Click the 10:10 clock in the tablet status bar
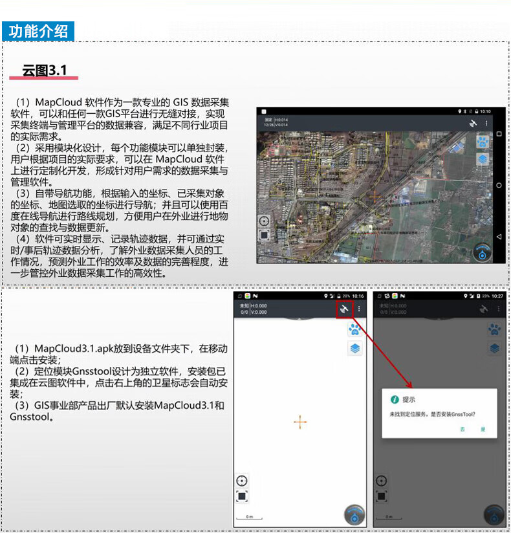The image size is (511, 537). click(485, 112)
